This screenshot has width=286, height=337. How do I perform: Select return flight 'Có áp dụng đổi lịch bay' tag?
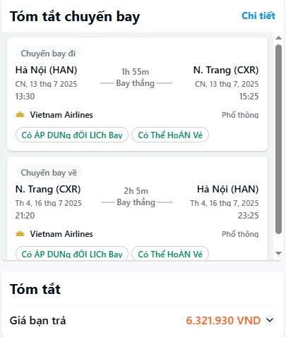(x=72, y=254)
